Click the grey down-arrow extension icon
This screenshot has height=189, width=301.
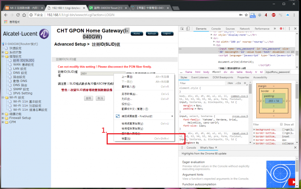[260, 15]
